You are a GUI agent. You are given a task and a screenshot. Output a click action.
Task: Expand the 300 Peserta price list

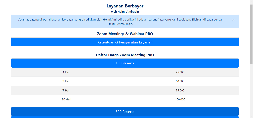tap(125, 111)
